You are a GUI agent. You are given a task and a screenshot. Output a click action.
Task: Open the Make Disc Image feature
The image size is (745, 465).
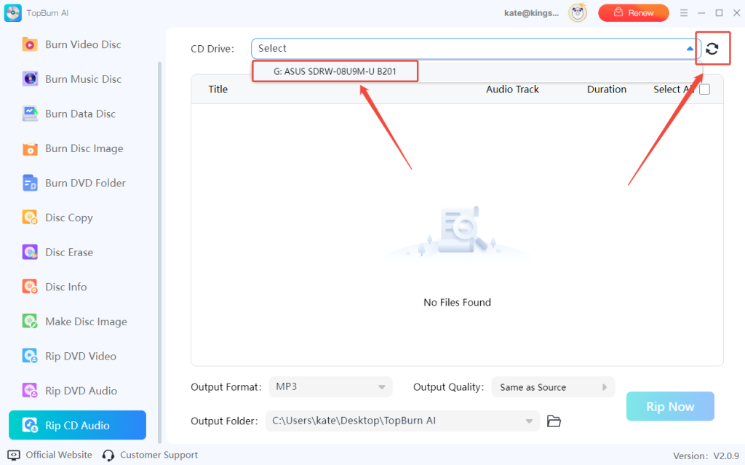[x=76, y=321]
